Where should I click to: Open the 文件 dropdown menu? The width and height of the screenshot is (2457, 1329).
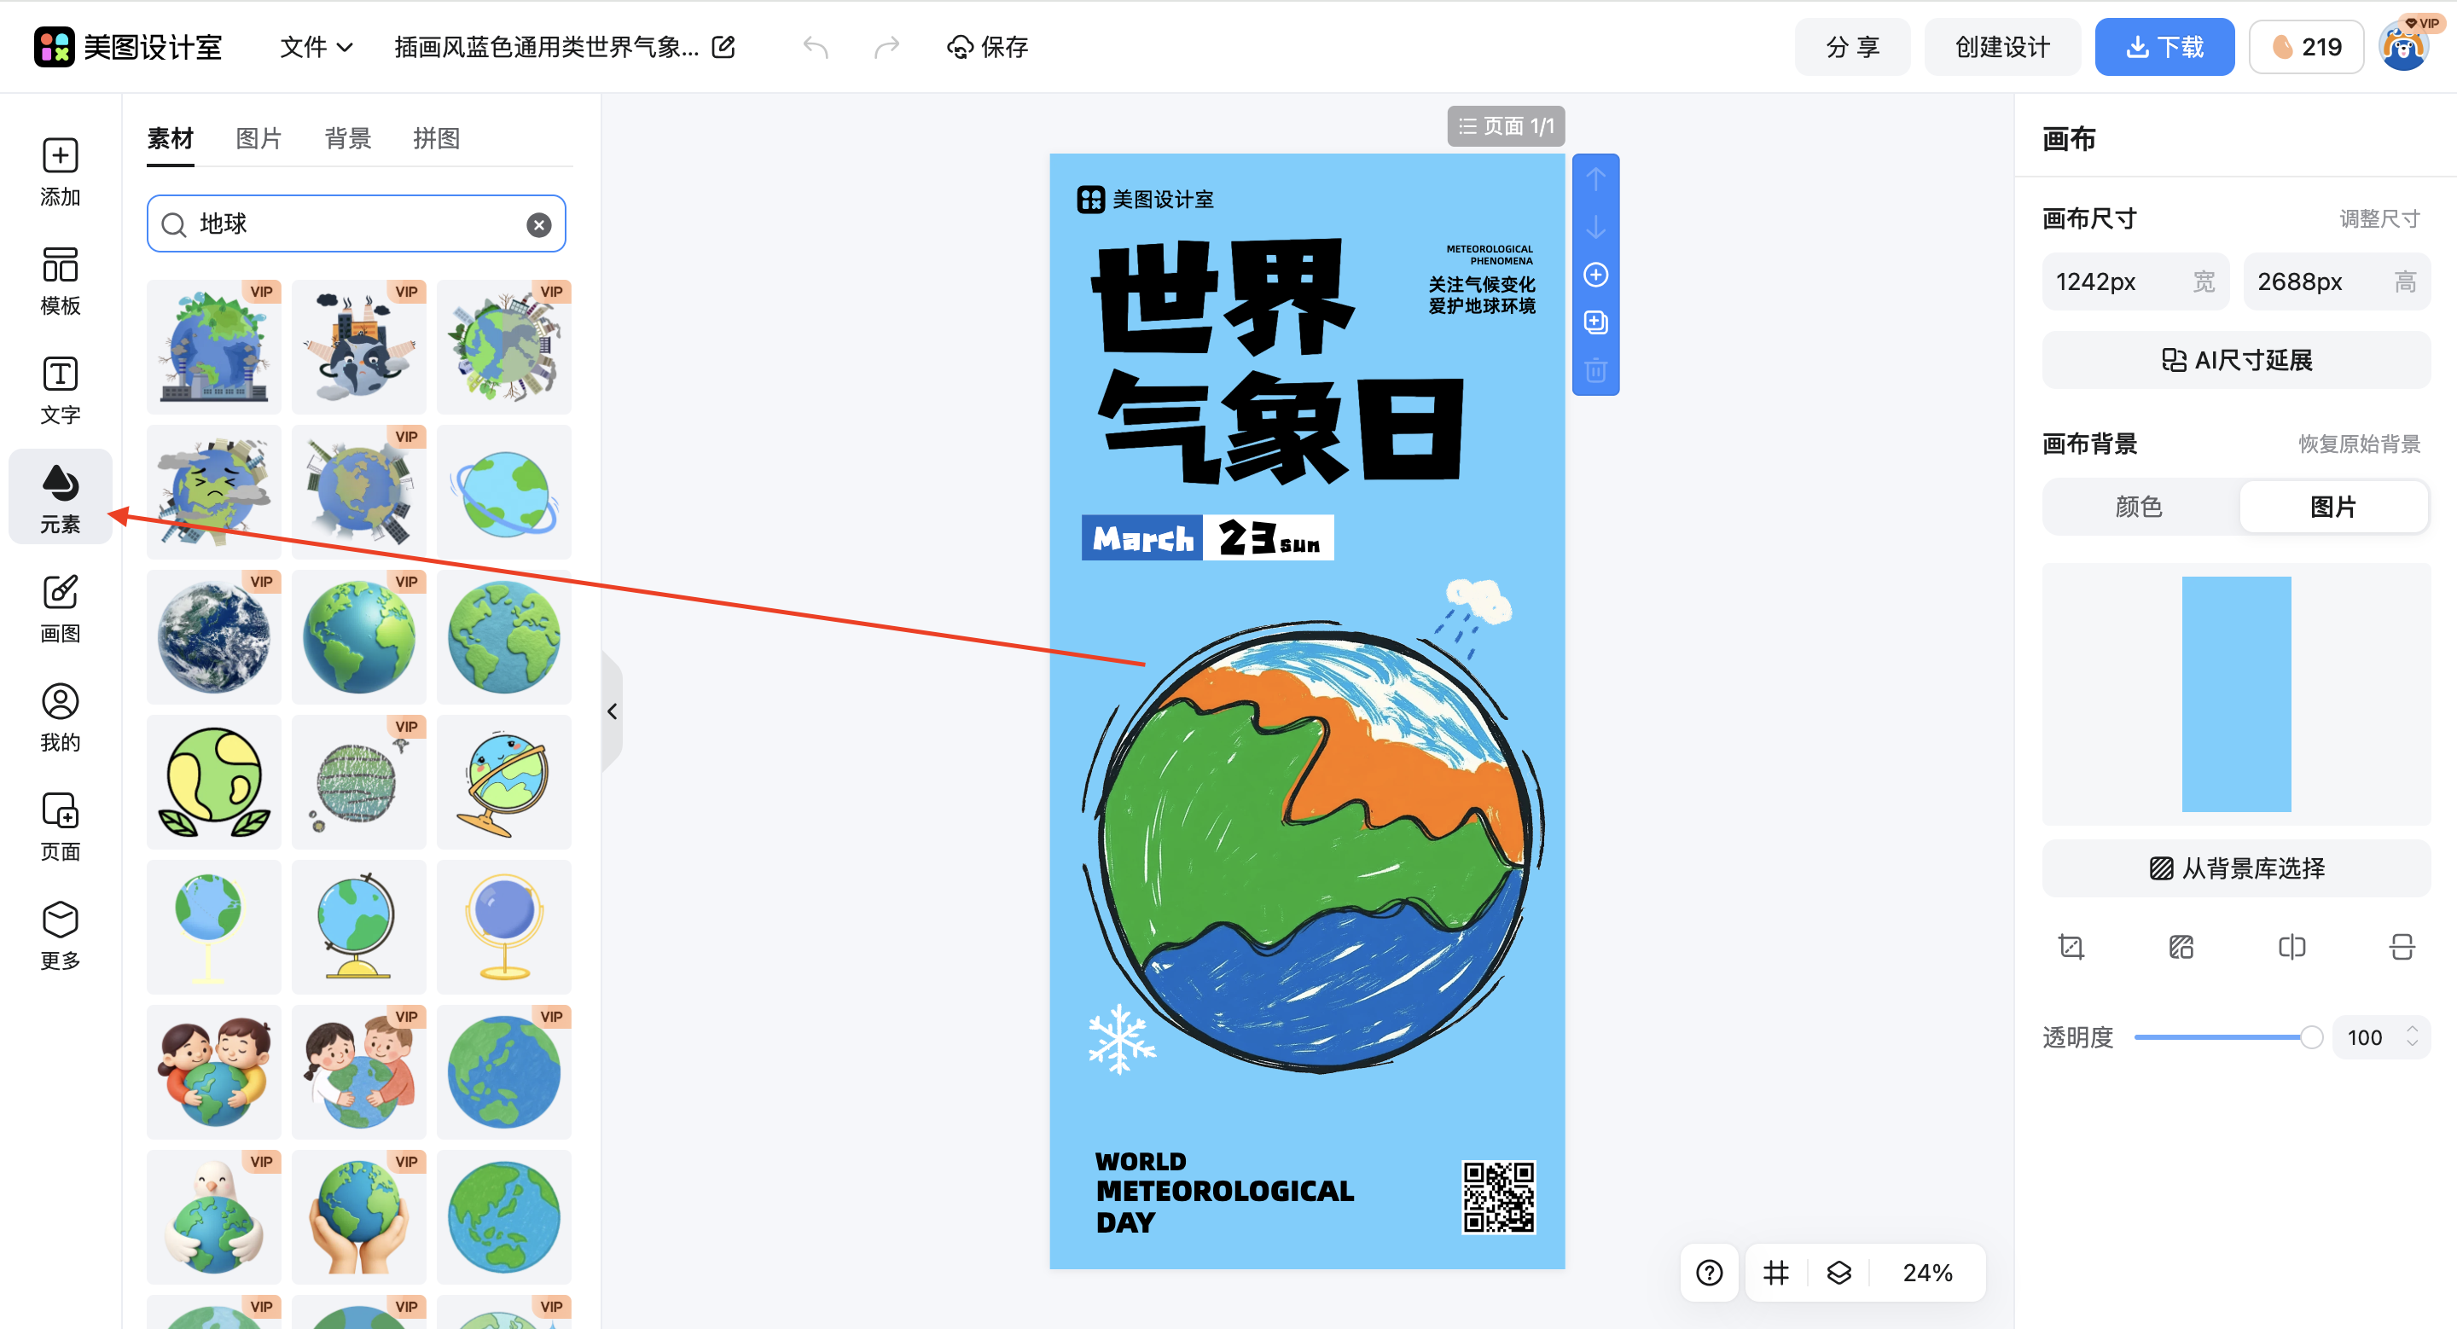316,47
